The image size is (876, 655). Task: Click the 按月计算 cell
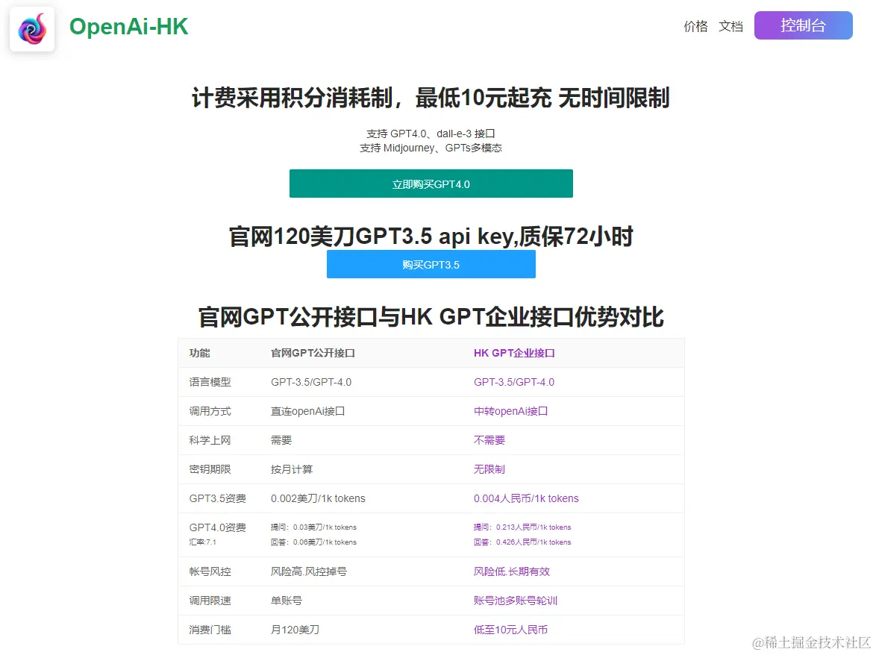coord(292,469)
